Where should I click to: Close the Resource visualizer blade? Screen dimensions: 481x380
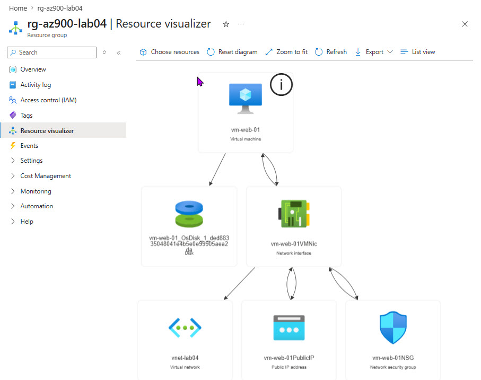pyautogui.click(x=465, y=24)
